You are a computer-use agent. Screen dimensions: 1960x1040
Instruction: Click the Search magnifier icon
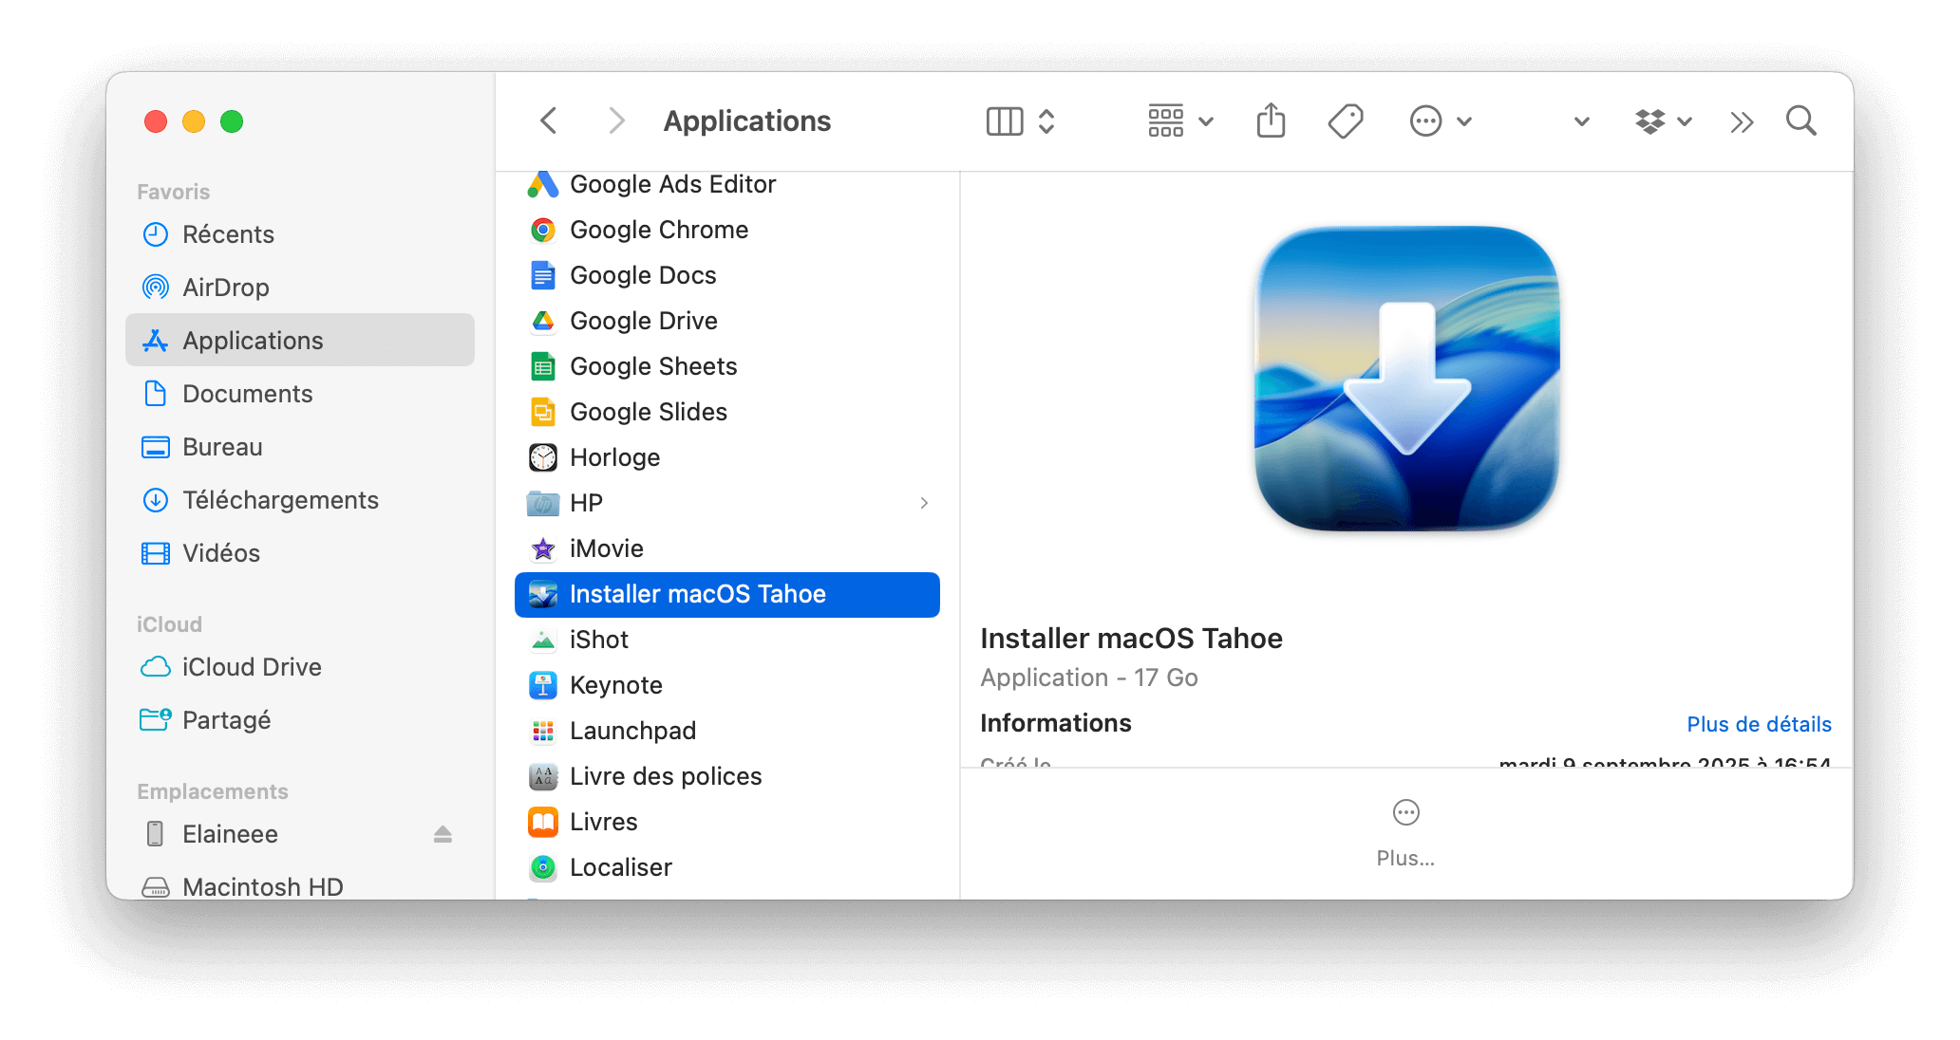pyautogui.click(x=1800, y=121)
